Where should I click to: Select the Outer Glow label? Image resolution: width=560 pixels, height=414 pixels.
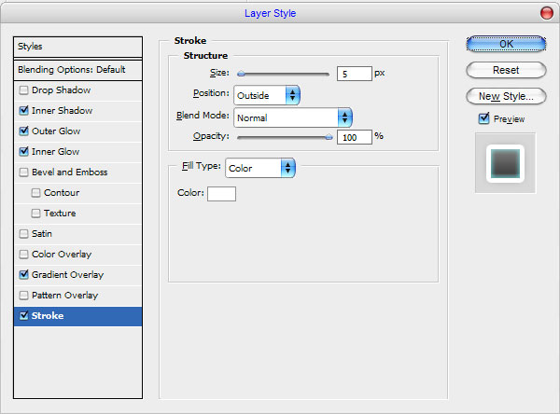point(56,131)
